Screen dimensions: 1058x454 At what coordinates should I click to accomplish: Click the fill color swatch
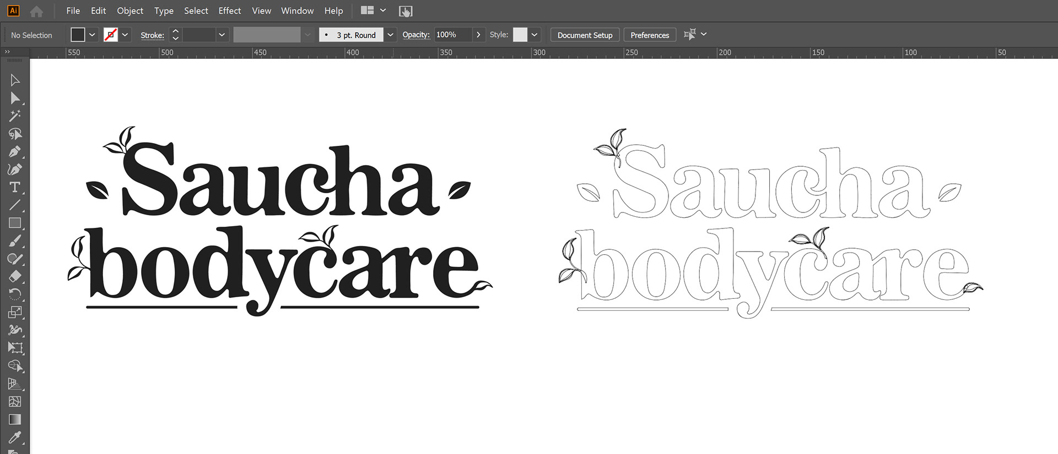[x=78, y=35]
